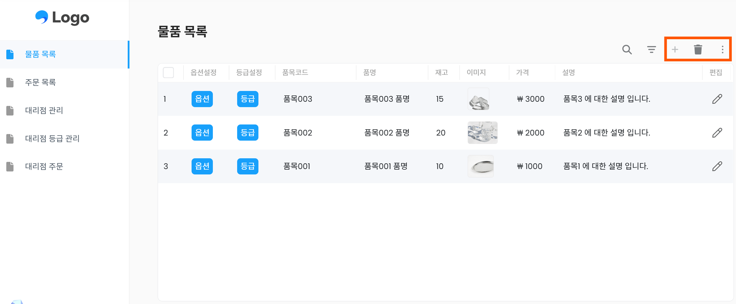Image resolution: width=736 pixels, height=304 pixels.
Task: Click the 옵션 button for 품목003
Action: click(x=202, y=99)
